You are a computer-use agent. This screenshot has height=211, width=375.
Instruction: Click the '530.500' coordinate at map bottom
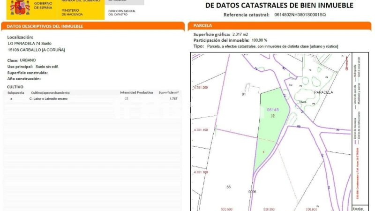tap(226, 209)
